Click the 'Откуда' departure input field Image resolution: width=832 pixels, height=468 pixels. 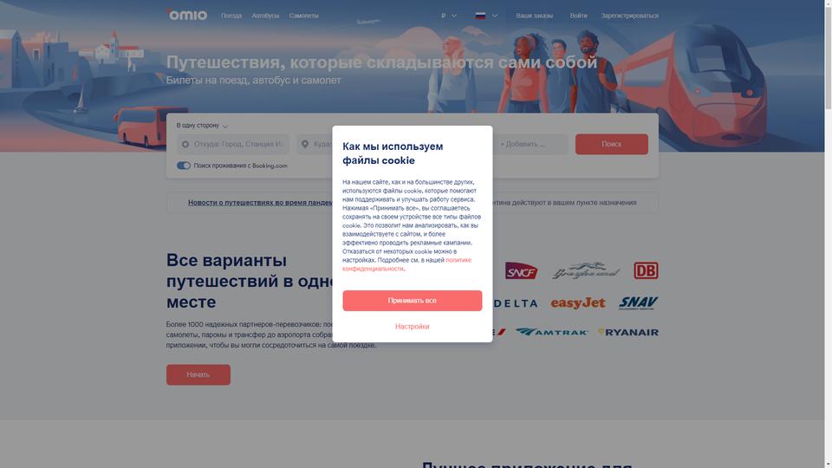pyautogui.click(x=233, y=145)
